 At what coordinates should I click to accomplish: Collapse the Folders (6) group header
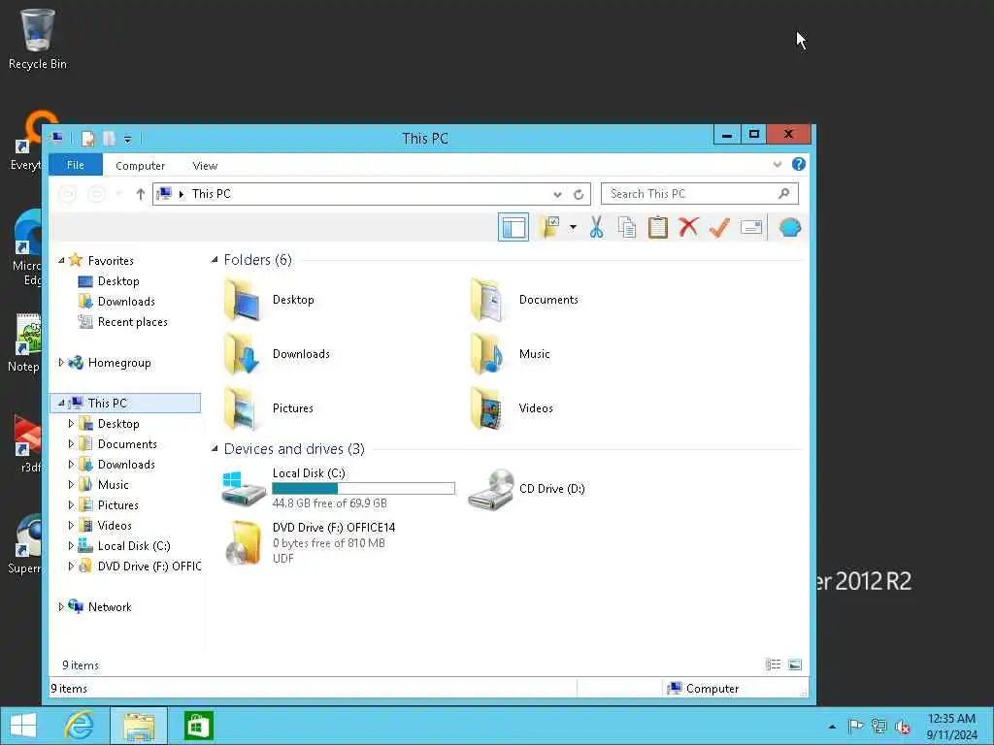(215, 260)
